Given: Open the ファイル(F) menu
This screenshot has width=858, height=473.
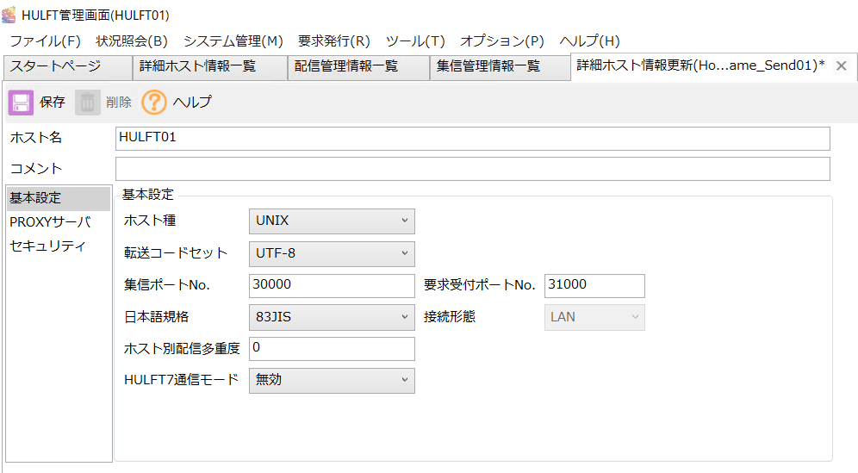Looking at the screenshot, I should 46,41.
